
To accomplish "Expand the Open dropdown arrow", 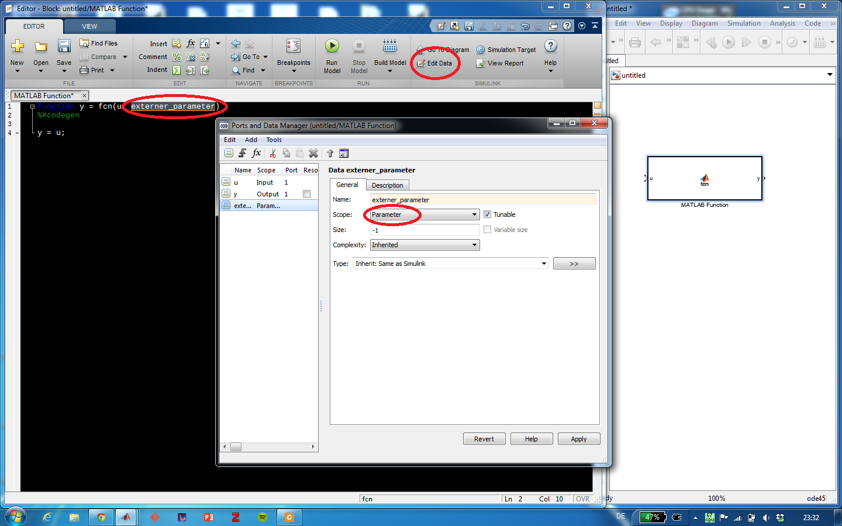I will coord(41,71).
